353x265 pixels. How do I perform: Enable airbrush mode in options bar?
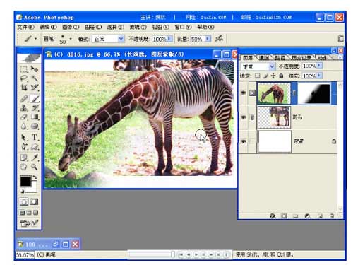click(x=219, y=38)
